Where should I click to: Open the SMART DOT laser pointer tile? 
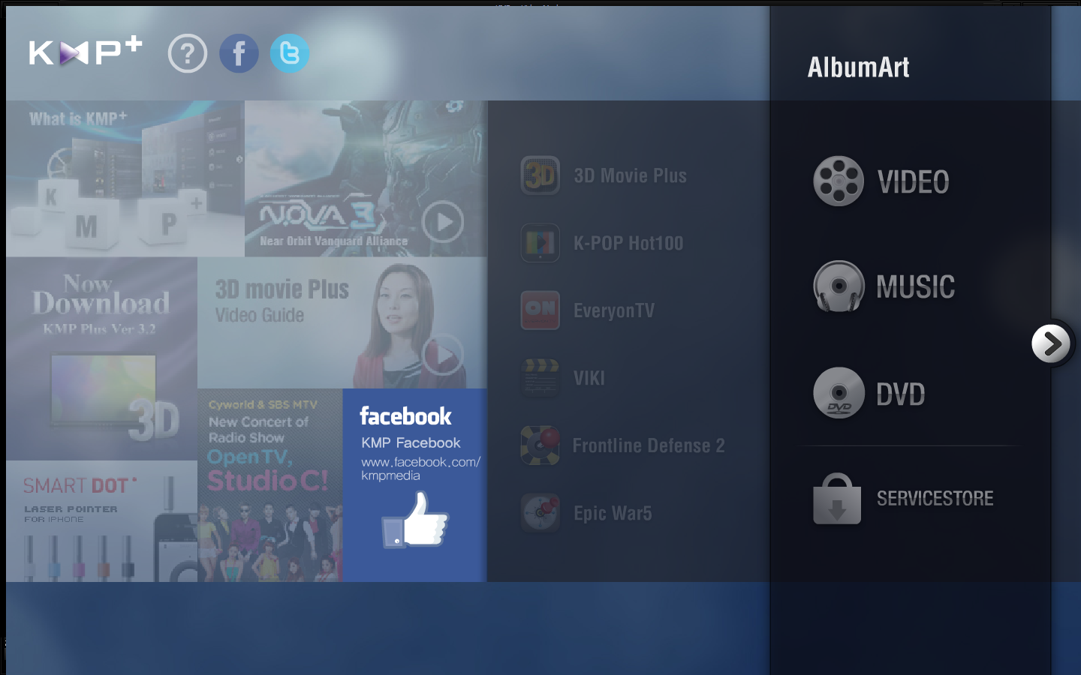101,521
